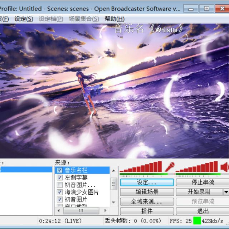Click the sources list scroll-up arrow
229x229 pixels.
click(114, 171)
